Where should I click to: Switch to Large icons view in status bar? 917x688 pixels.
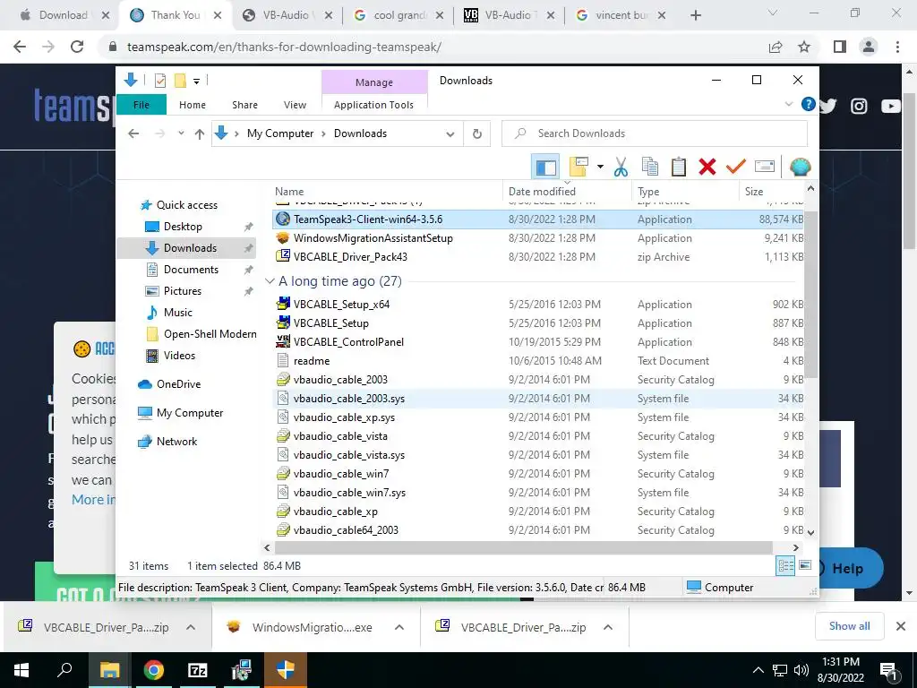[x=805, y=565]
